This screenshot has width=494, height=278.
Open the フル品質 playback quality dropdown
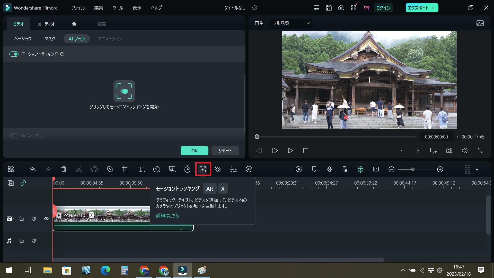[291, 23]
